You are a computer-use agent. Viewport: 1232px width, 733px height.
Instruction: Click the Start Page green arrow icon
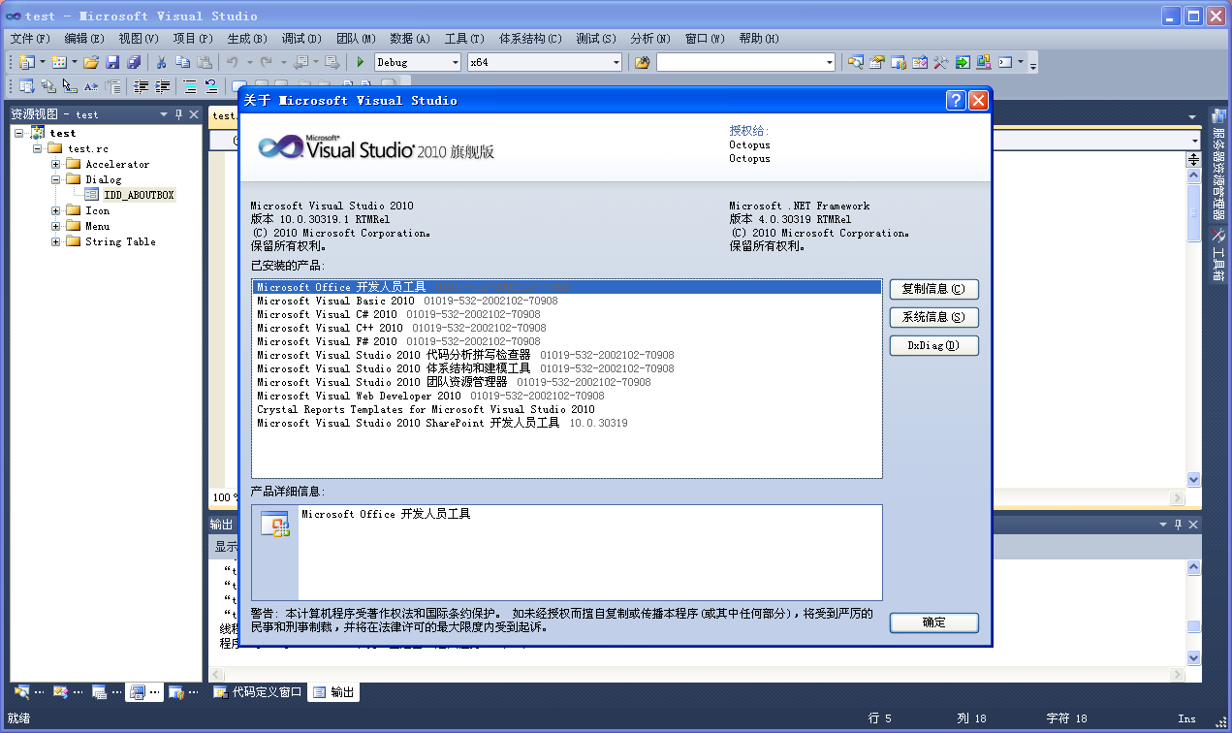tap(962, 62)
